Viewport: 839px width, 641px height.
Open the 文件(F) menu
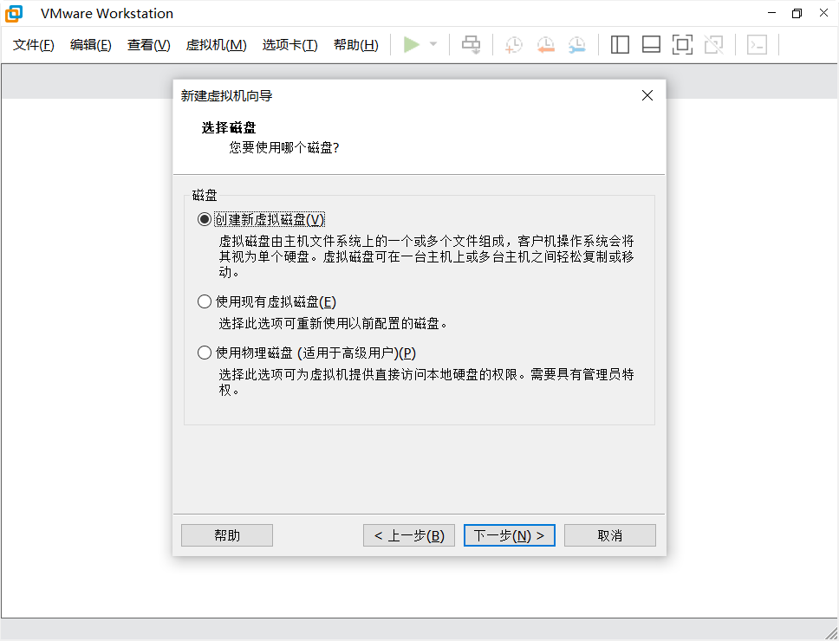coord(34,45)
